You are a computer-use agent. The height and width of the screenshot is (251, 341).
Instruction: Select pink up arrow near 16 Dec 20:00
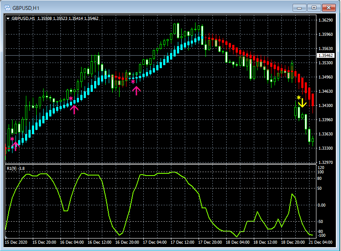pos(136,91)
